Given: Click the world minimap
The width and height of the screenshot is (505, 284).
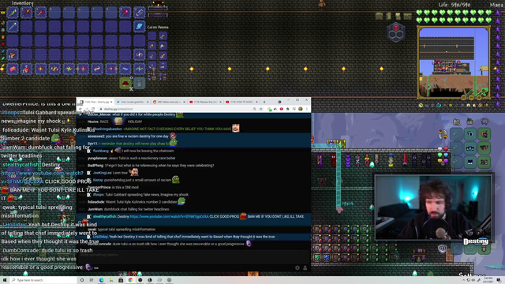Looking at the screenshot, I should [x=454, y=62].
